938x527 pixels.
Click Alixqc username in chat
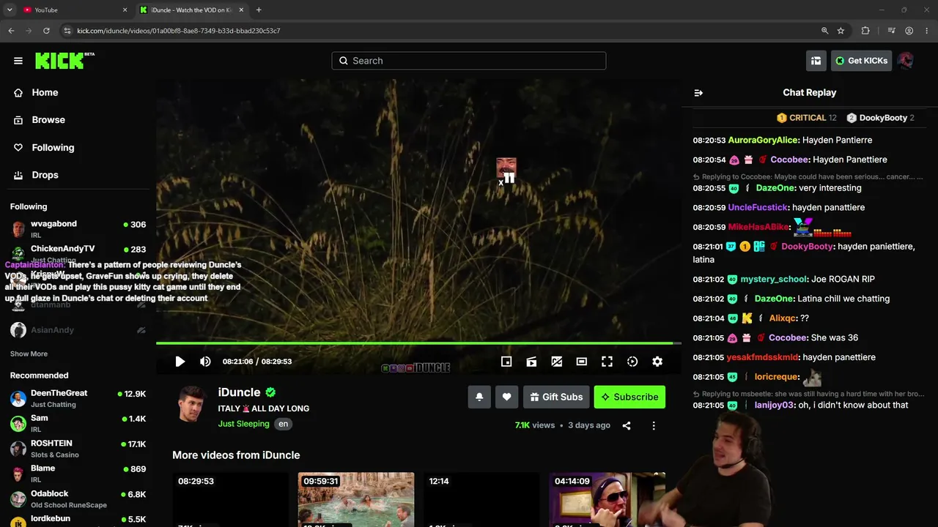783,318
